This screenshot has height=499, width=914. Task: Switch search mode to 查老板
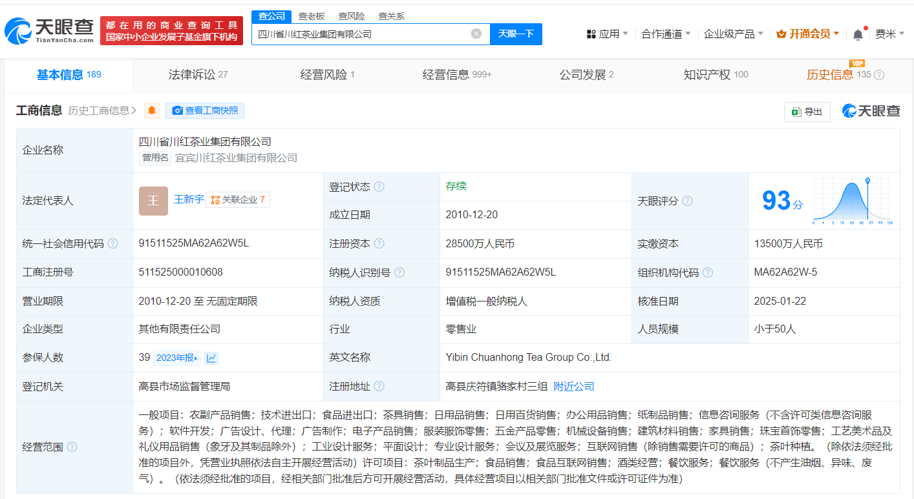(x=312, y=16)
